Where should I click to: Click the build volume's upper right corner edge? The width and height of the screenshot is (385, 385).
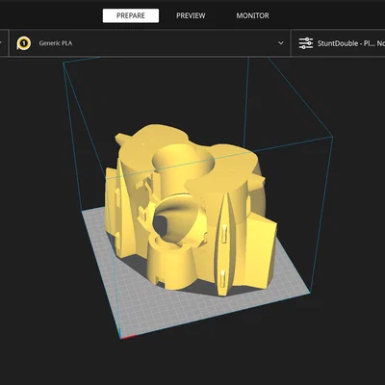pyautogui.click(x=332, y=138)
